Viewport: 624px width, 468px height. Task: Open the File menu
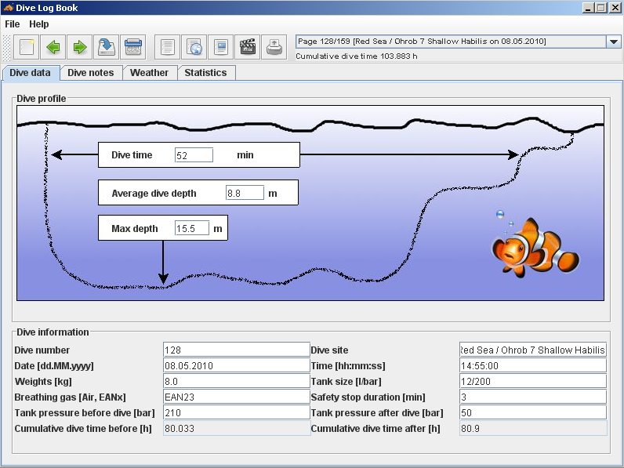(x=13, y=24)
